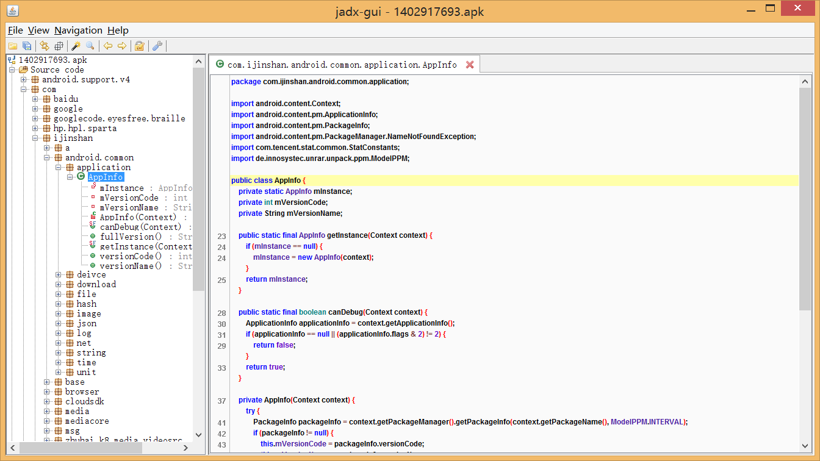Viewport: 820px width, 461px height.
Task: Open text search with the magic wand icon
Action: coord(76,46)
